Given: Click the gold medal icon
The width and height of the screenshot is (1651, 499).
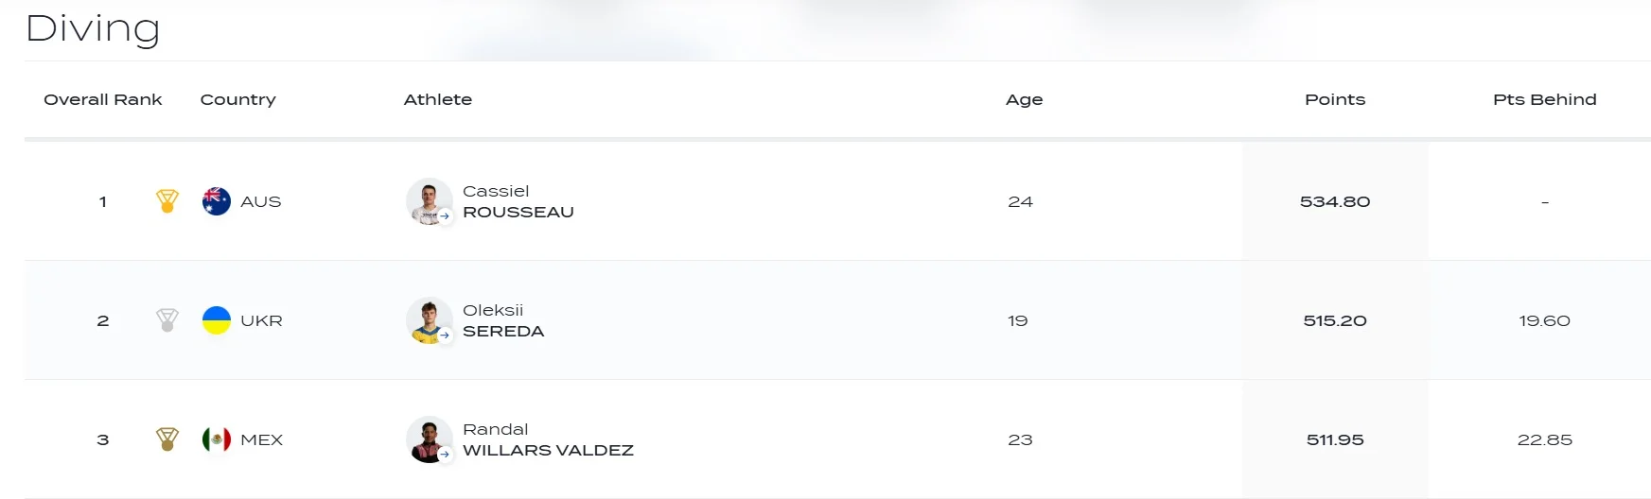Looking at the screenshot, I should [167, 201].
